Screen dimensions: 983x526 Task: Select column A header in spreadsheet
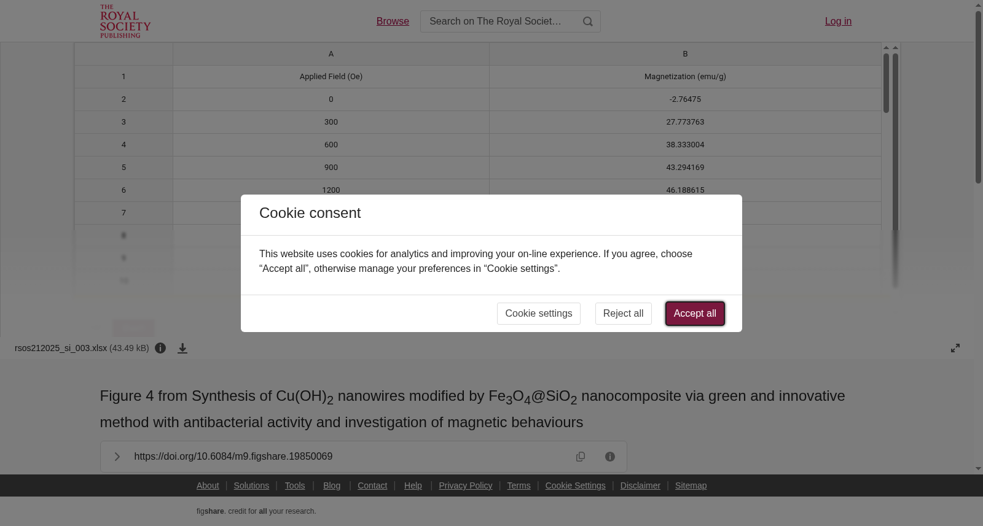[331, 54]
